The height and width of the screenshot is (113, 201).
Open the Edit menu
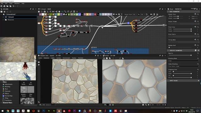coord(6,3)
